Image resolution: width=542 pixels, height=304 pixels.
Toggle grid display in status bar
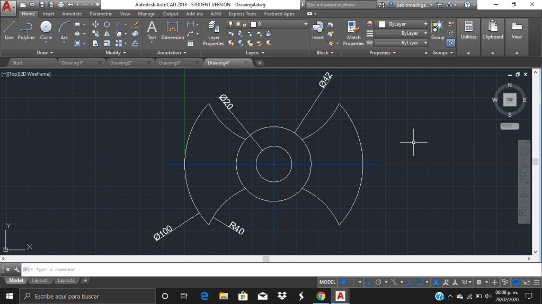pos(343,282)
